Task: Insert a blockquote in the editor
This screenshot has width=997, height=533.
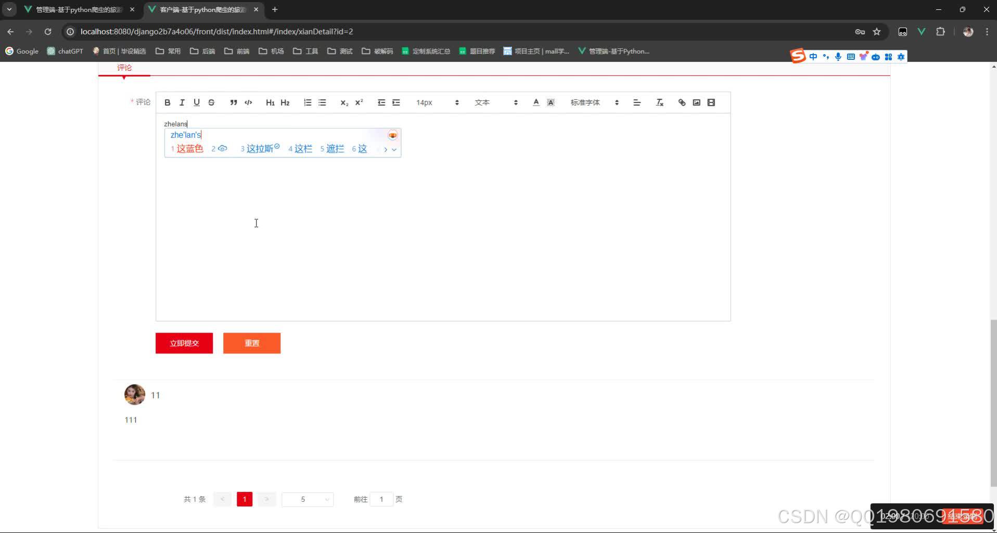Action: coord(233,103)
